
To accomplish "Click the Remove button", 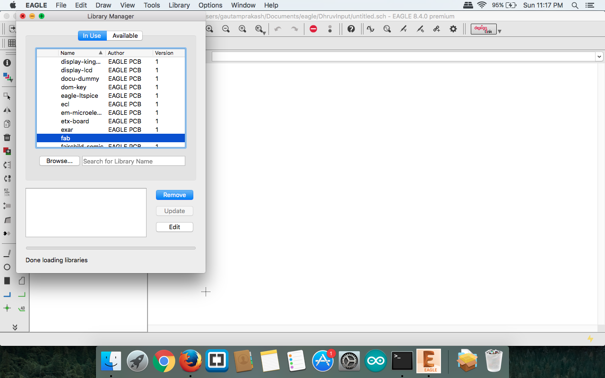I will tap(174, 195).
